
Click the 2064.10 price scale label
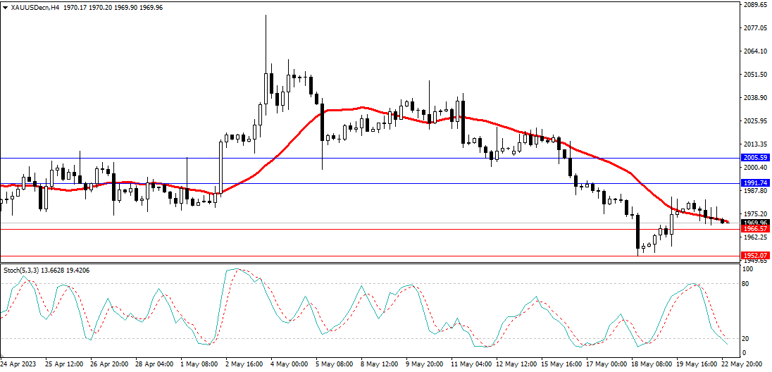(x=755, y=51)
